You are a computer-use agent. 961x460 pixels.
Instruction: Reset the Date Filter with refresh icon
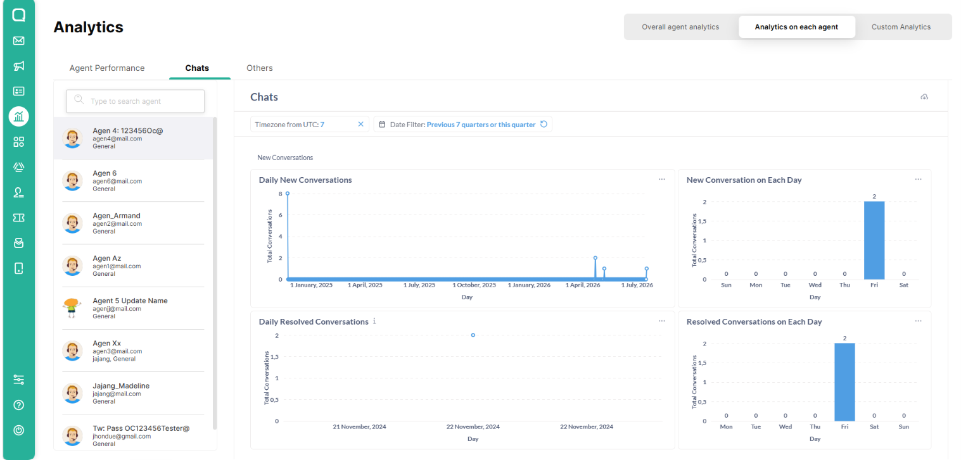pyautogui.click(x=544, y=125)
